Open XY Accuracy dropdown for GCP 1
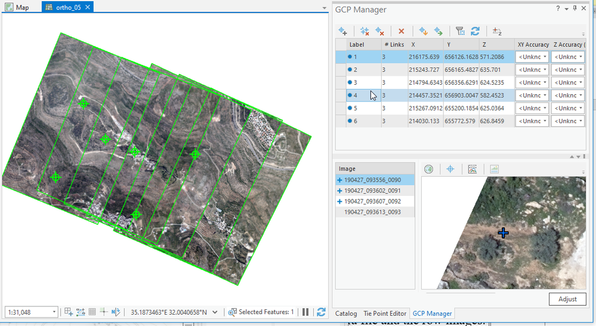The height and width of the screenshot is (326, 596). click(545, 57)
